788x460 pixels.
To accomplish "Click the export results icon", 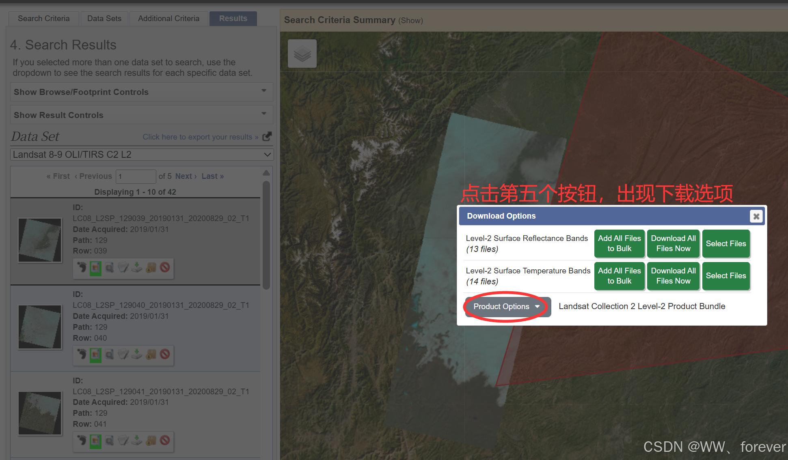I will coord(267,136).
